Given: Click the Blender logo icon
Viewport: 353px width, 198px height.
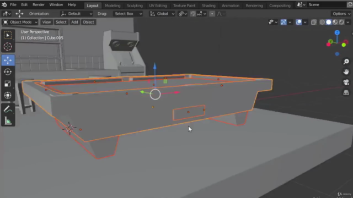Looking at the screenshot, I should click(4, 5).
